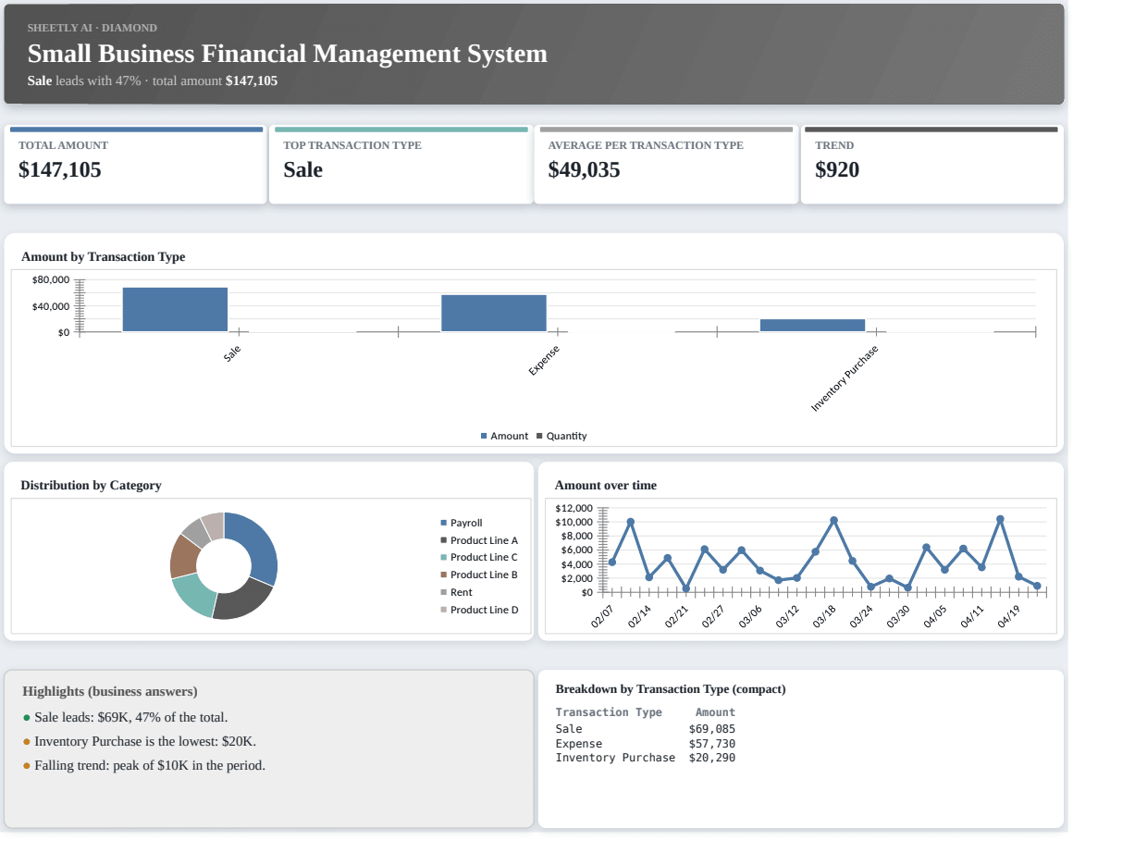
Task: Click the 04/19 date axis label
Action: point(1009,617)
